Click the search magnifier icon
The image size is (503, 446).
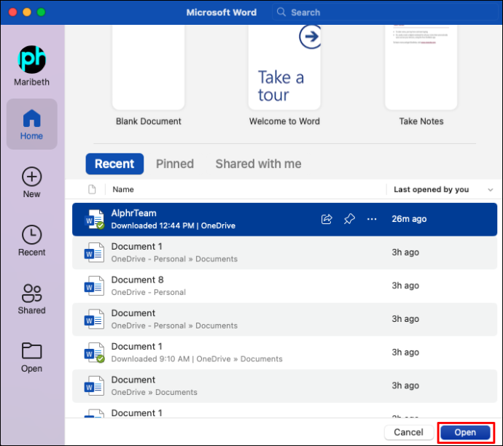point(281,12)
